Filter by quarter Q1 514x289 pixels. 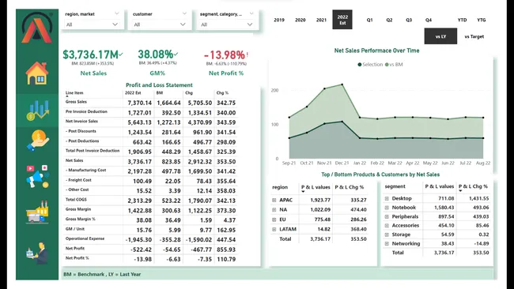tap(369, 20)
